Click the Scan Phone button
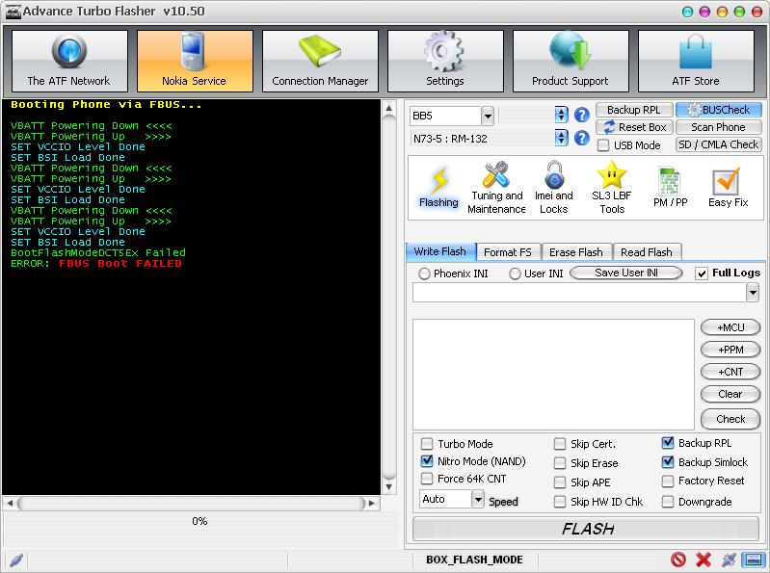The height and width of the screenshot is (573, 770). point(718,127)
